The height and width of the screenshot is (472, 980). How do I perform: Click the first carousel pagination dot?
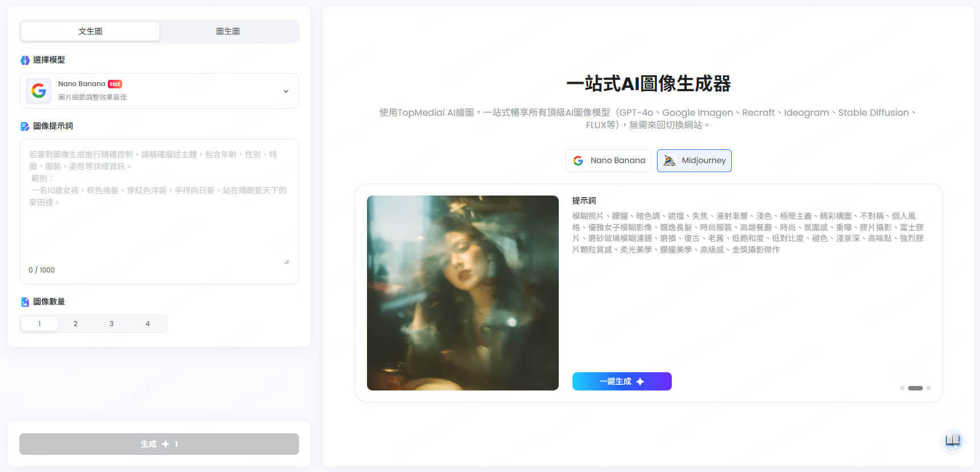[x=902, y=388]
